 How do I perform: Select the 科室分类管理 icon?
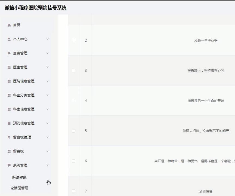coord(8,95)
